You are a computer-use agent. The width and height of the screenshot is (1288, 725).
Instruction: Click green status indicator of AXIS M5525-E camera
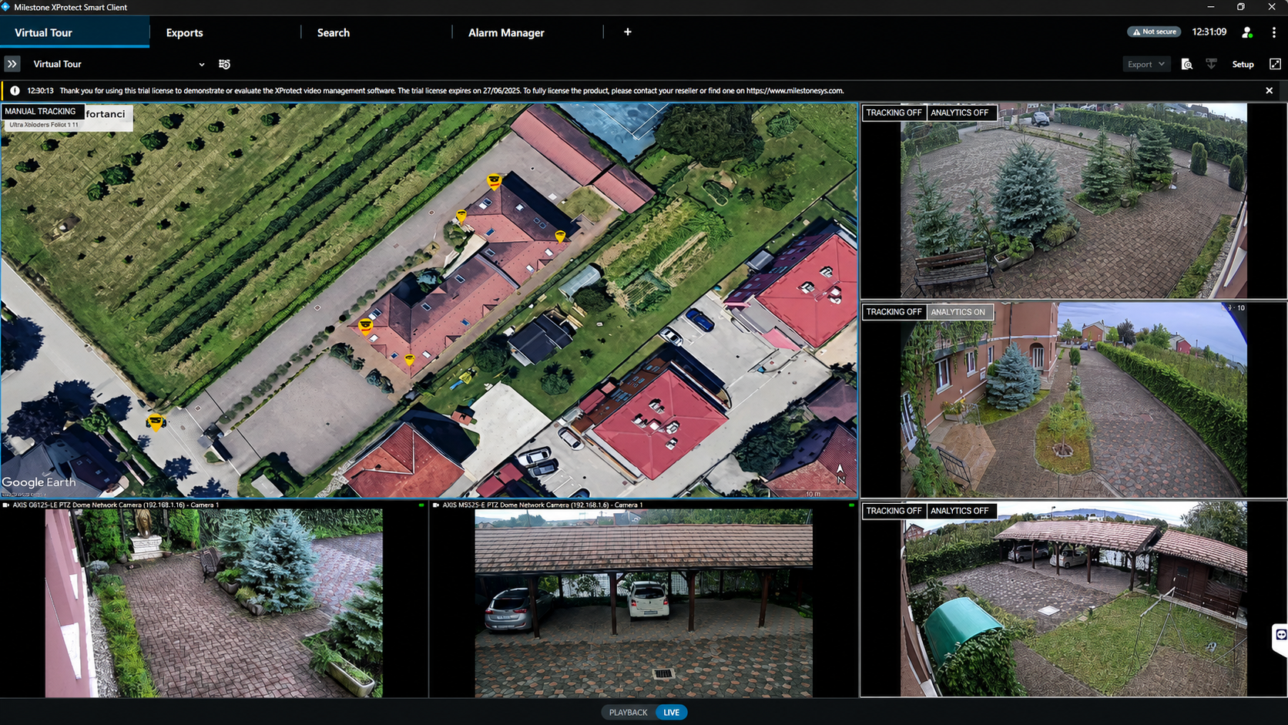coord(851,505)
